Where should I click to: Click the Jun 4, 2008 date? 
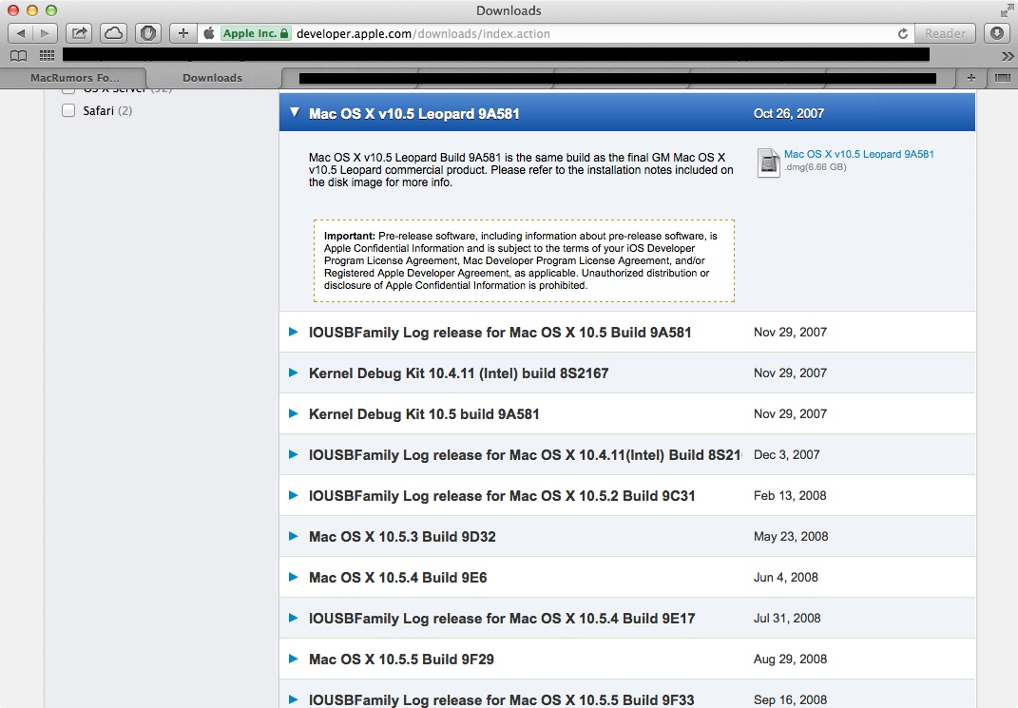(785, 578)
